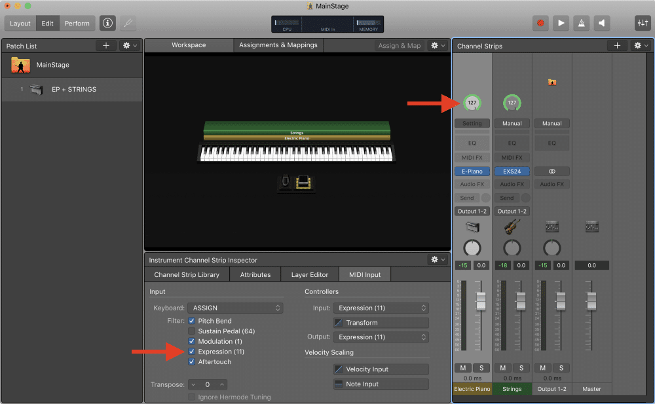This screenshot has width=655, height=404.
Task: Click the Output 1-2 pan knob
Action: (x=552, y=248)
